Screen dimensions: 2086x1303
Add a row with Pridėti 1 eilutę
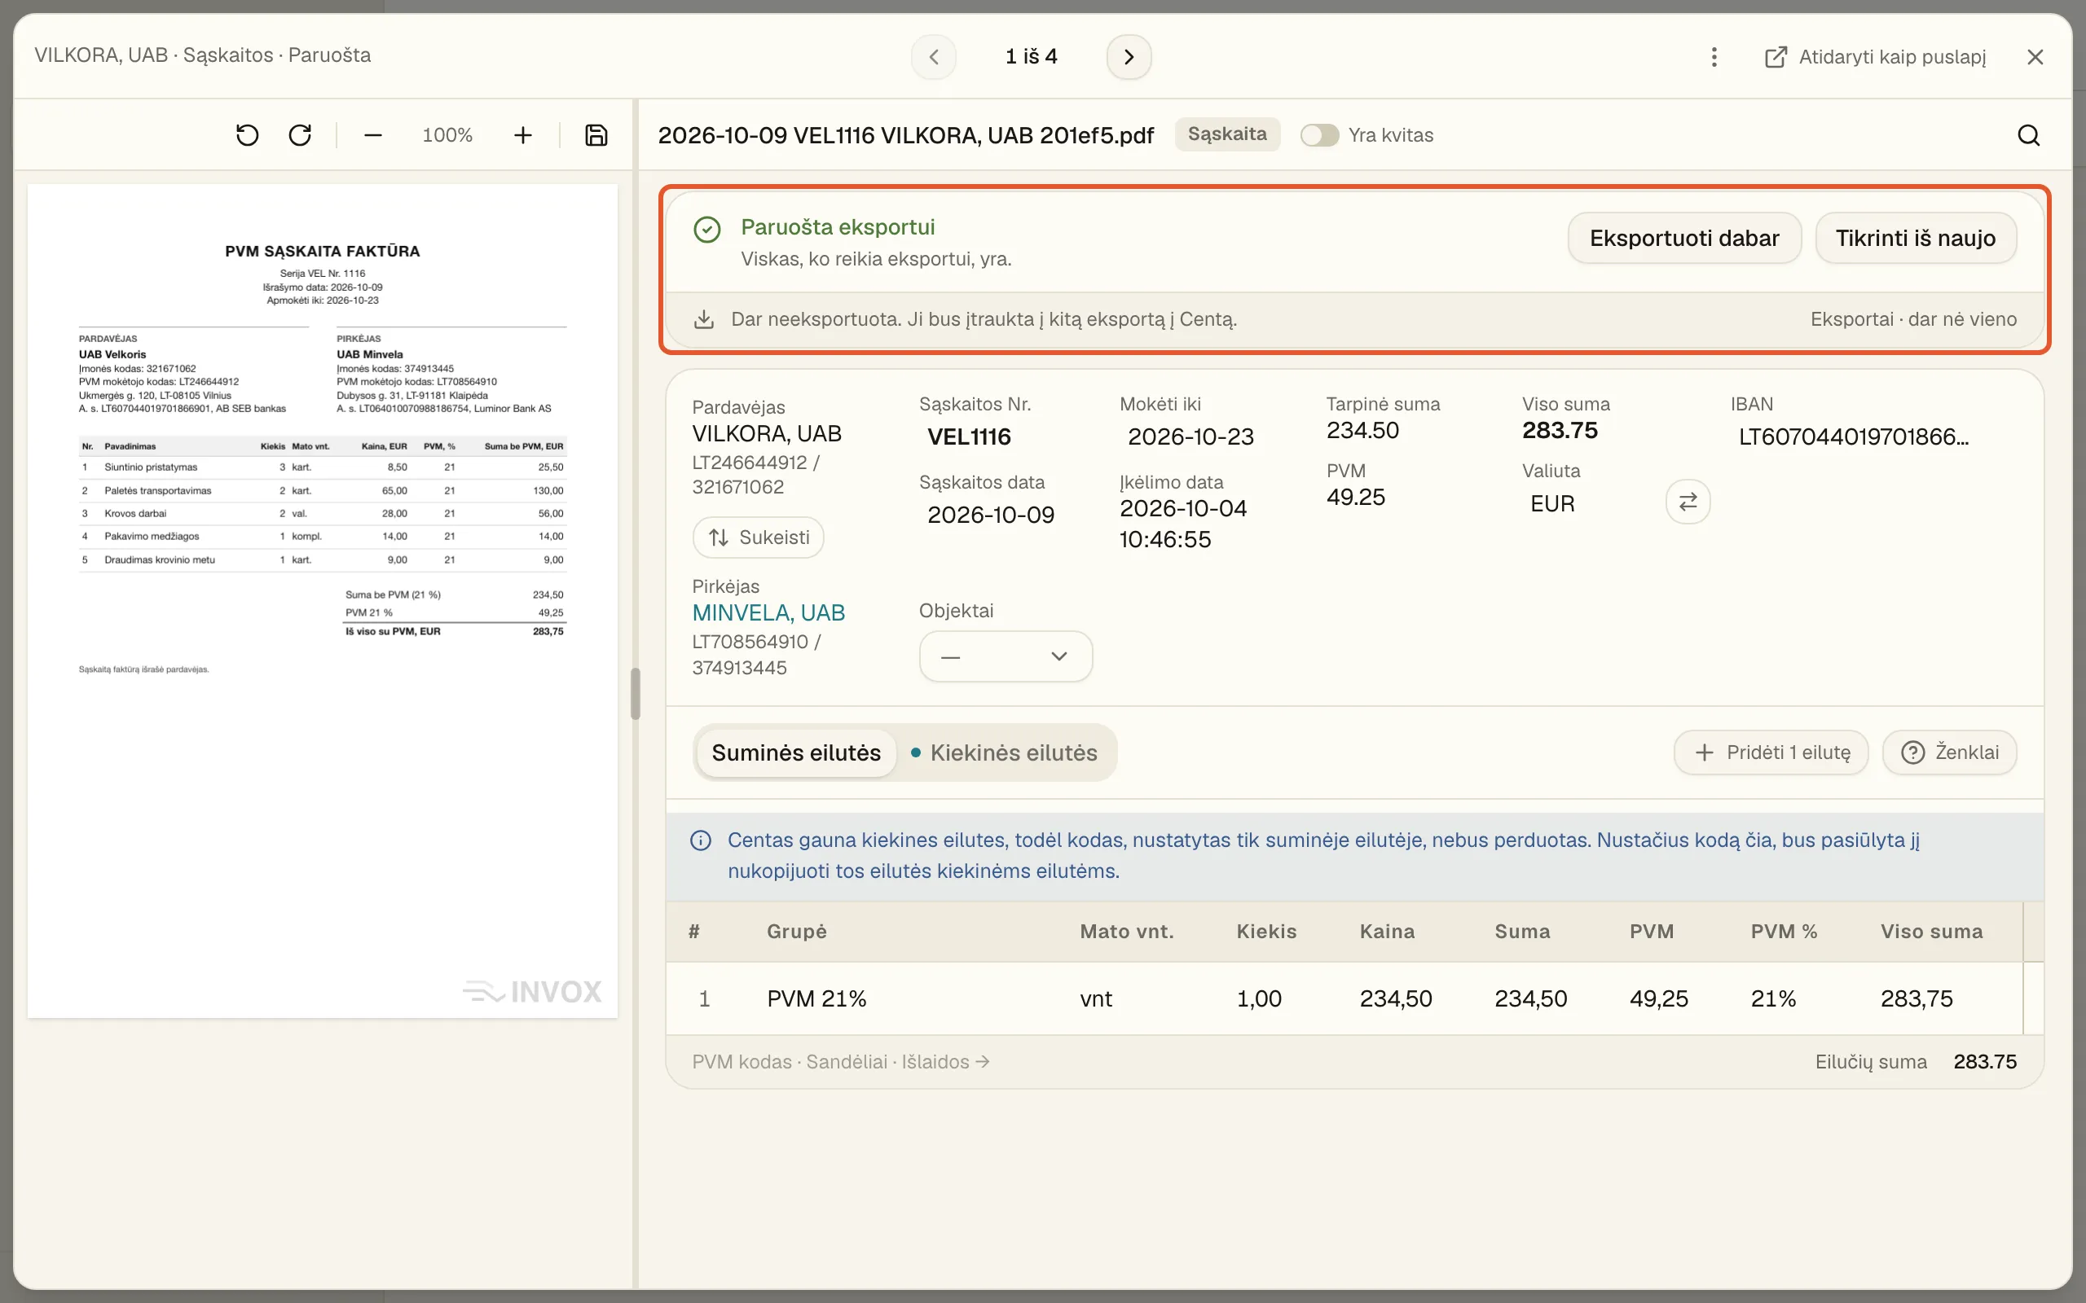1771,752
